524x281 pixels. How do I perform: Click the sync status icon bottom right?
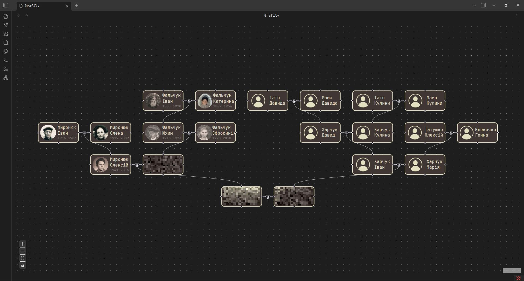pos(518,278)
